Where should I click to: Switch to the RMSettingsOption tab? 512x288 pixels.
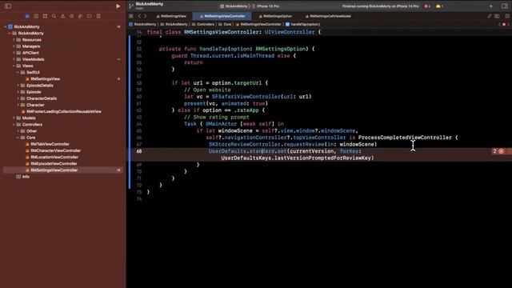click(275, 16)
